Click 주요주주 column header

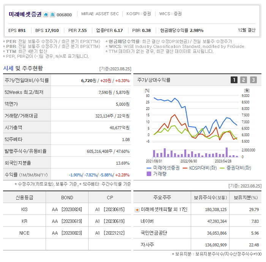click(x=162, y=197)
